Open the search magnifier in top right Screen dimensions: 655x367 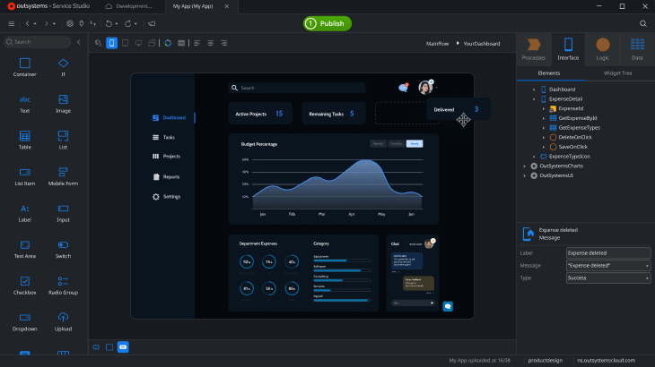pos(642,24)
